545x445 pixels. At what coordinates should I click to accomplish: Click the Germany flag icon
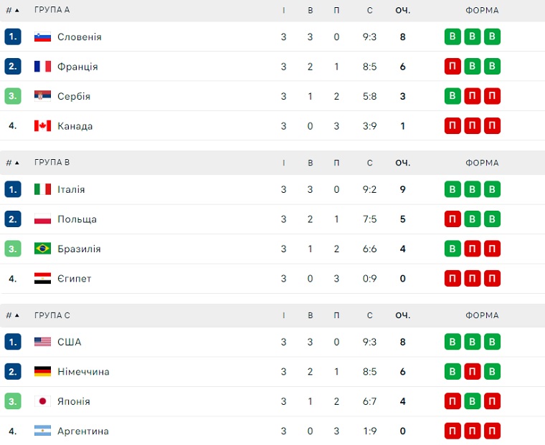coord(42,372)
